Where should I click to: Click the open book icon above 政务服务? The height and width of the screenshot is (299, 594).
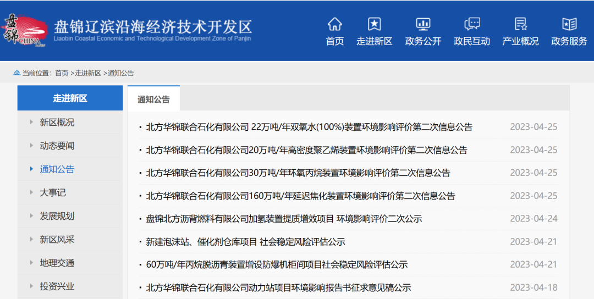click(569, 24)
